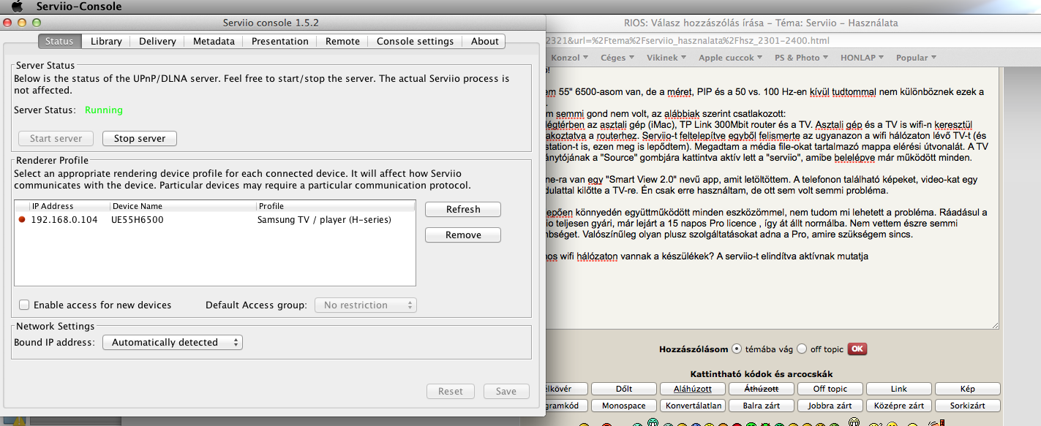Image resolution: width=1041 pixels, height=426 pixels.
Task: Click the disabled Start server button
Action: tap(56, 138)
